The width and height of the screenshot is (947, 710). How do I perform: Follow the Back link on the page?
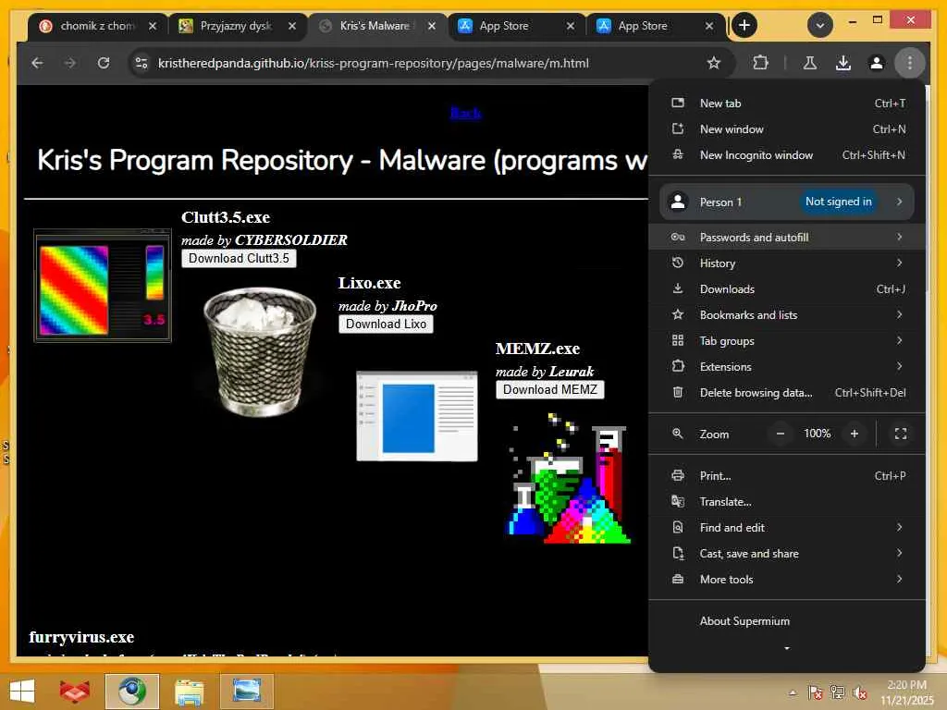tap(466, 113)
